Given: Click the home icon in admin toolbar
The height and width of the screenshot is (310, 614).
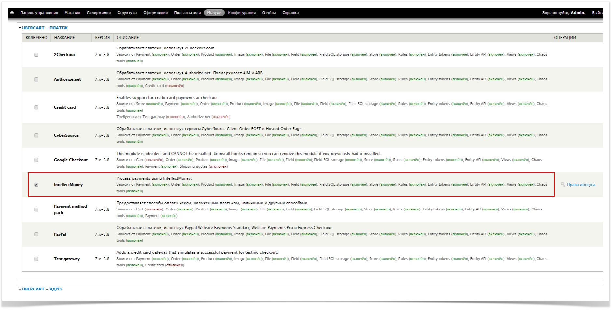Looking at the screenshot, I should coord(12,13).
